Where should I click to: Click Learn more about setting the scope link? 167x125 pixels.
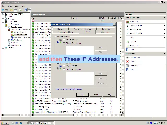click(69, 89)
